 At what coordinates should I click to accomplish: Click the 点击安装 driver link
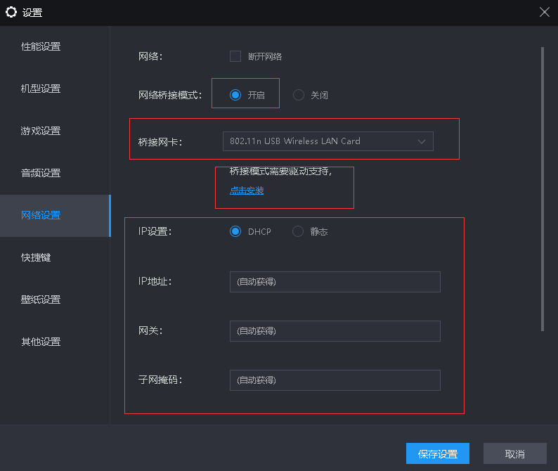pyautogui.click(x=247, y=191)
